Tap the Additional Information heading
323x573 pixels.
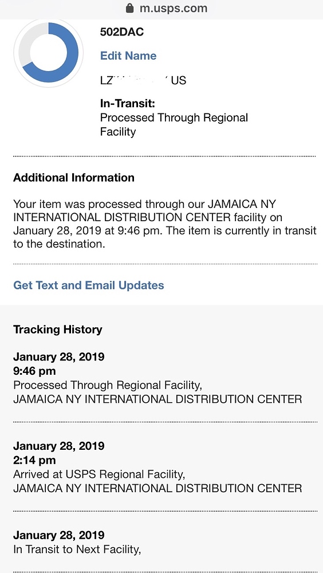(74, 178)
